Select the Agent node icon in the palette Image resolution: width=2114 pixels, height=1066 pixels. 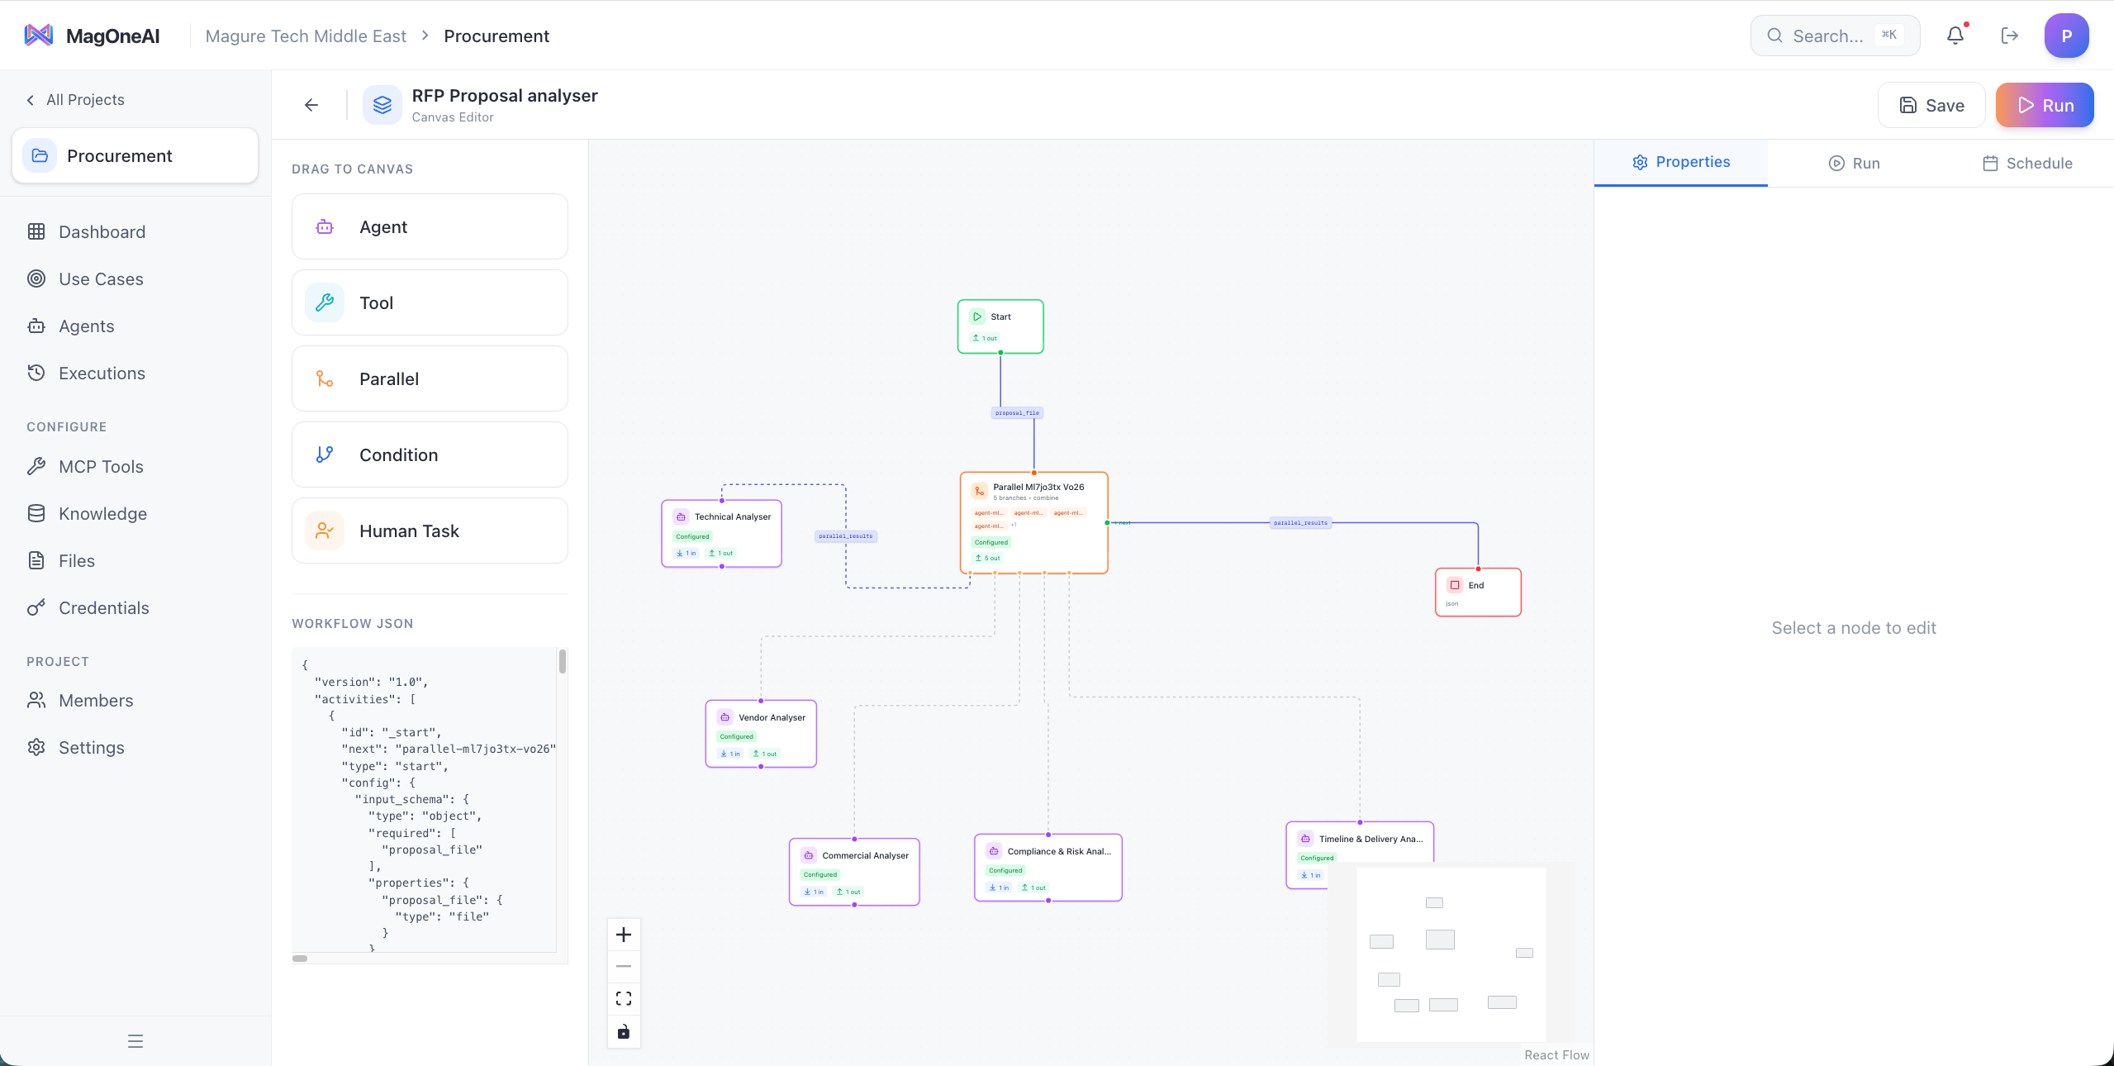[324, 226]
